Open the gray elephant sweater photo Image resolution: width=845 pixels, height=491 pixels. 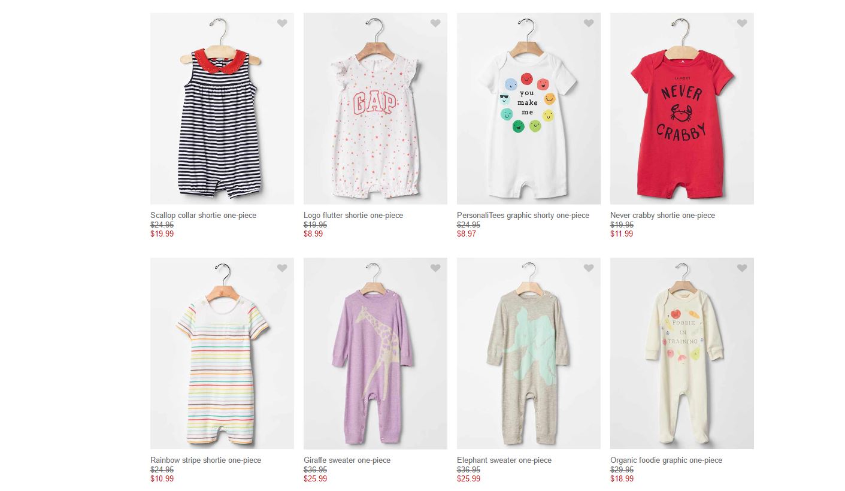point(528,359)
